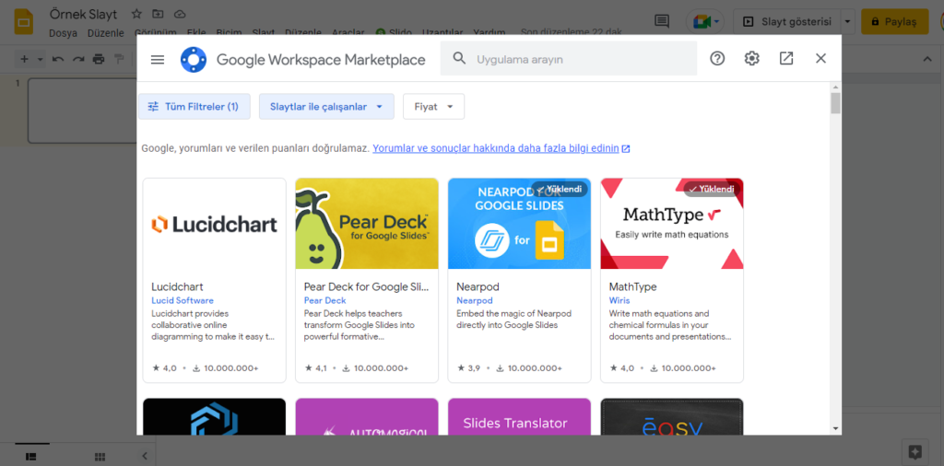Click the print icon
The width and height of the screenshot is (944, 466).
[99, 59]
